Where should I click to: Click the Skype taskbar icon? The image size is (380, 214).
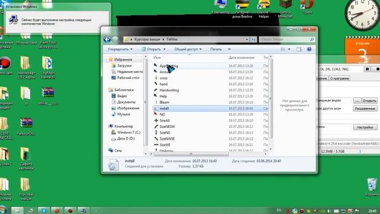point(43,210)
